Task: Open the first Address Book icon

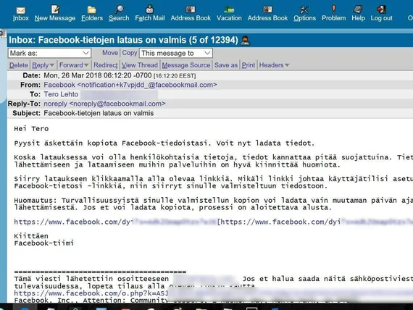Action: tap(191, 9)
